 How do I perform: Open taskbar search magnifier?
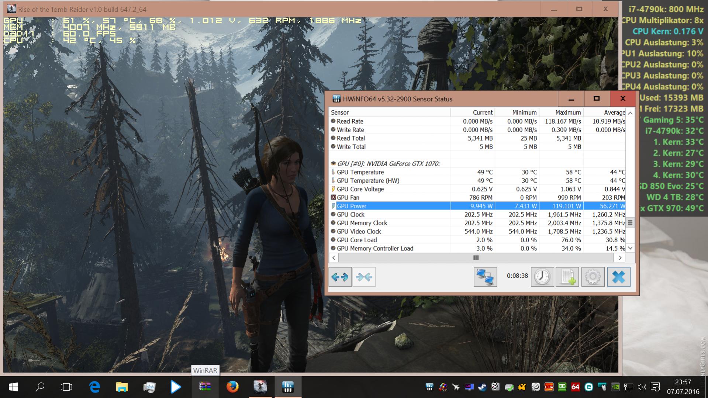tap(40, 387)
